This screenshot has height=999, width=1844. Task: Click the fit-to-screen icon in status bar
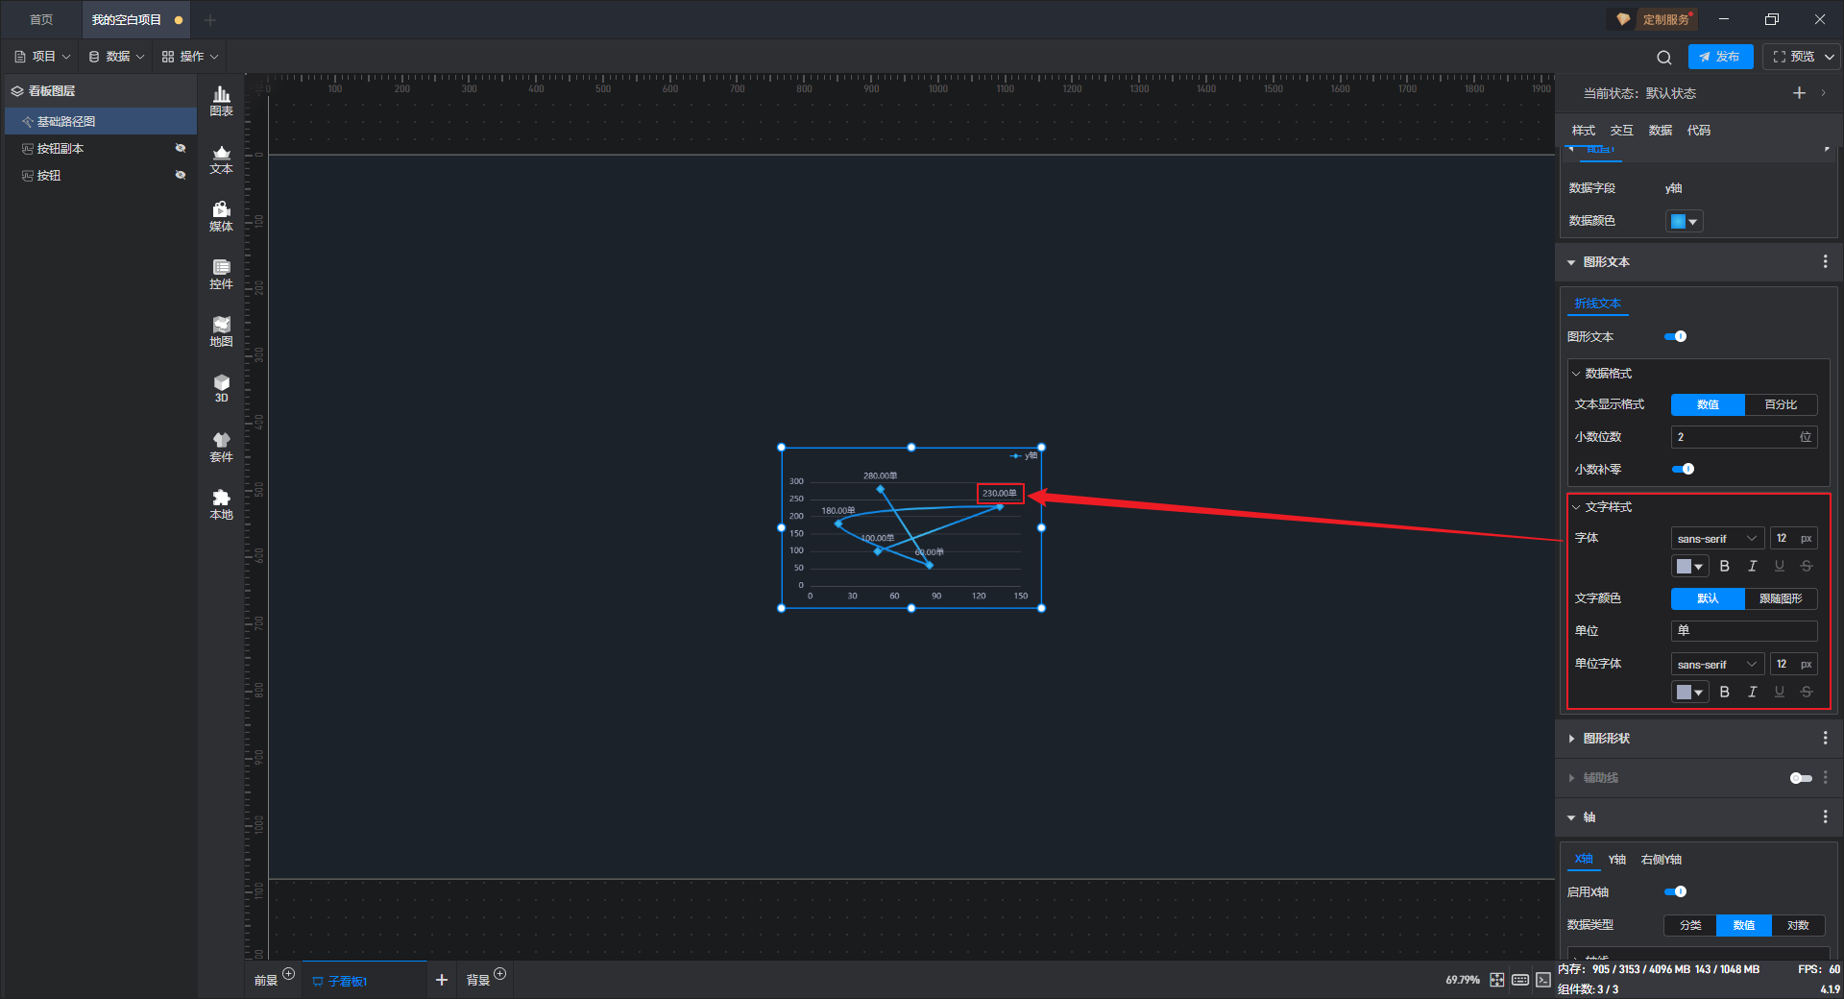[1497, 980]
